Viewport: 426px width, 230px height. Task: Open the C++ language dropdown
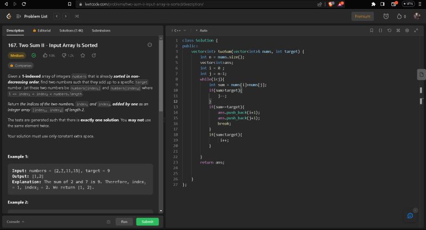point(178,31)
